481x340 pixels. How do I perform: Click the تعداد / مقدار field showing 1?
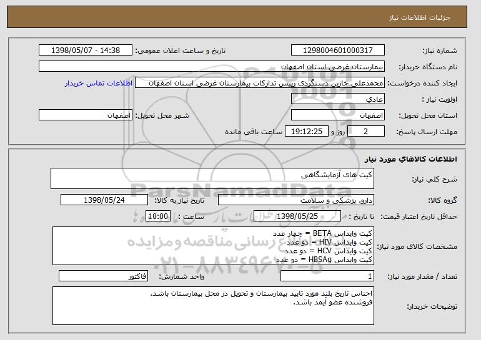[x=327, y=276]
